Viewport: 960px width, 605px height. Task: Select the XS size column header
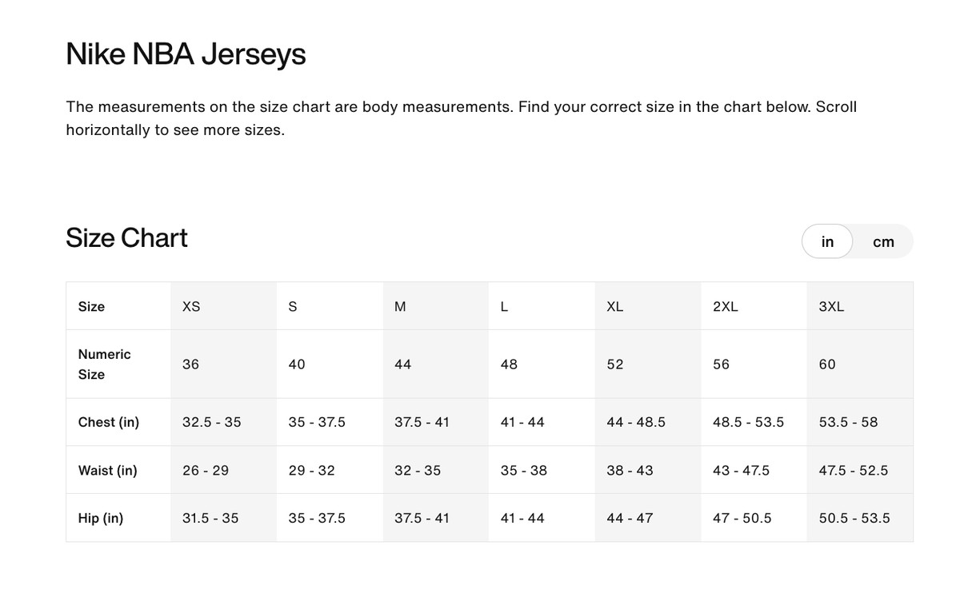coord(191,307)
